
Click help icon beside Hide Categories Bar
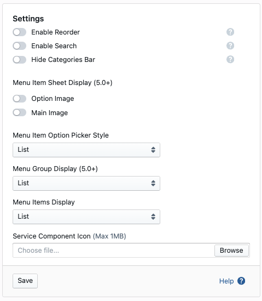coord(230,59)
